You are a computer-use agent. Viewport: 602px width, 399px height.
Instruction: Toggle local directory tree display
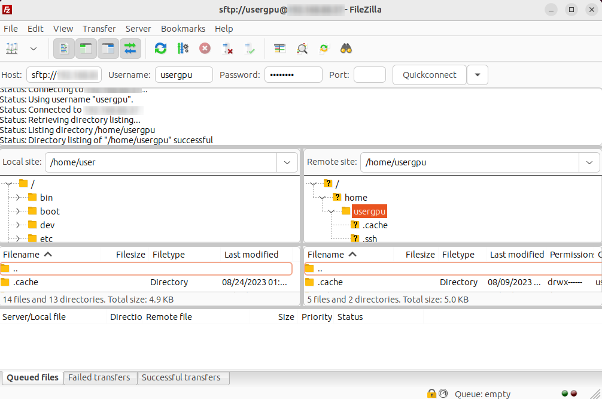[x=86, y=49]
